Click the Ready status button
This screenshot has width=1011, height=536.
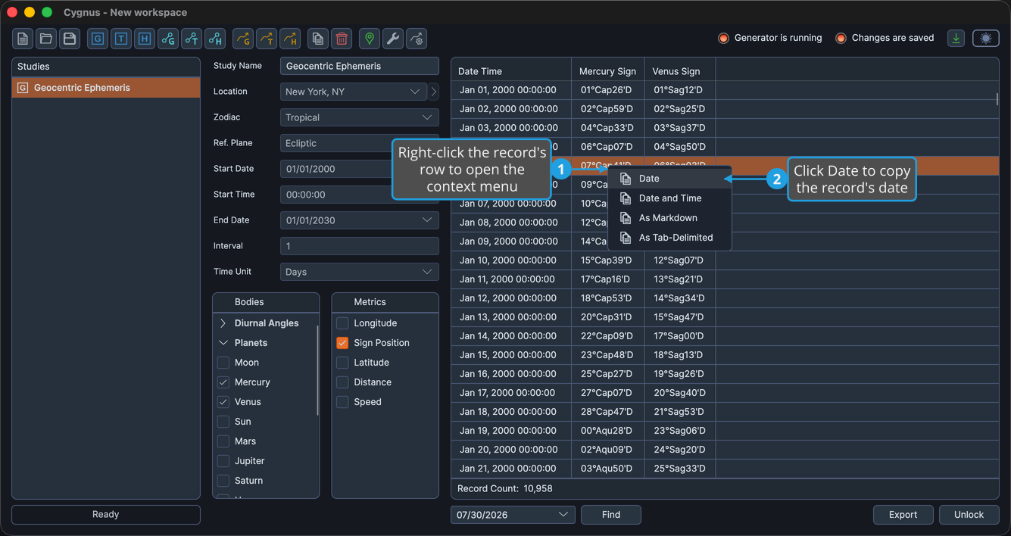[x=106, y=515]
